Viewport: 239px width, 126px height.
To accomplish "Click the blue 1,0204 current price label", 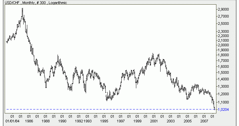I will pyautogui.click(x=223, y=109).
